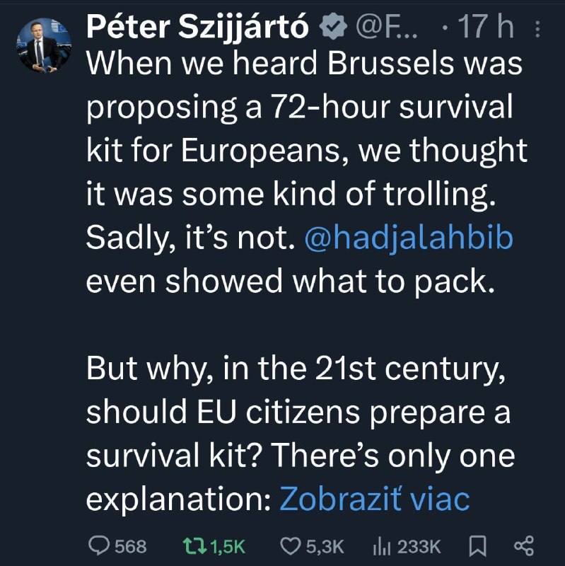Click the 1,5K reposts count
The image size is (565, 566).
[x=228, y=546]
